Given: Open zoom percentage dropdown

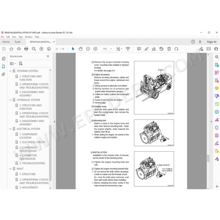Looking at the screenshot, I should (x=111, y=49).
